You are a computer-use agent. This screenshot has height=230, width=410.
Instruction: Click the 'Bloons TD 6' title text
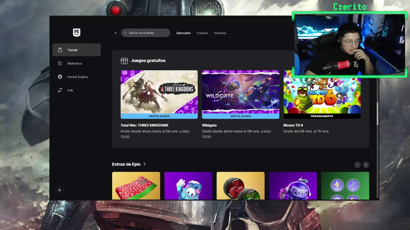(x=293, y=125)
